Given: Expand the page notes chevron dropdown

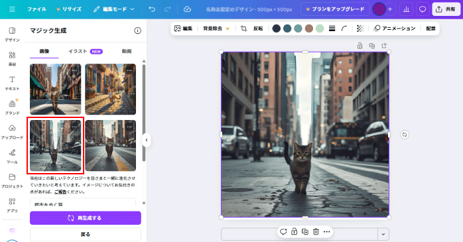Looking at the screenshot, I should pos(383,234).
